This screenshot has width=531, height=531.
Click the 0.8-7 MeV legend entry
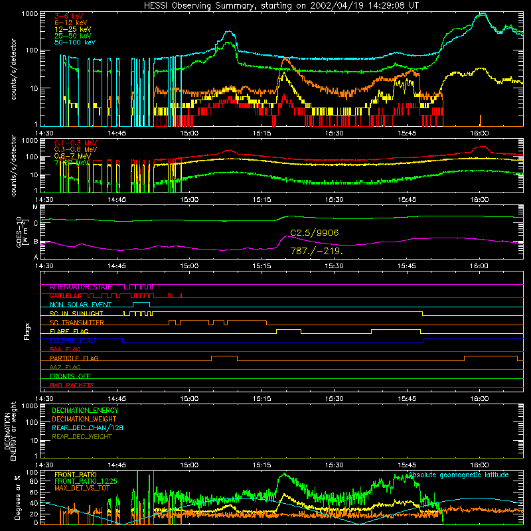tap(72, 156)
